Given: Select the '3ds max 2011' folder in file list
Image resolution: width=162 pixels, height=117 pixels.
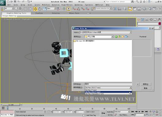Looking at the screenshot, I should point(84,41).
